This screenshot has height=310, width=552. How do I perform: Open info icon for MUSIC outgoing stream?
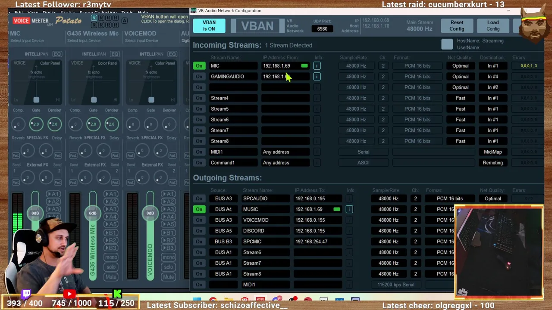point(349,209)
